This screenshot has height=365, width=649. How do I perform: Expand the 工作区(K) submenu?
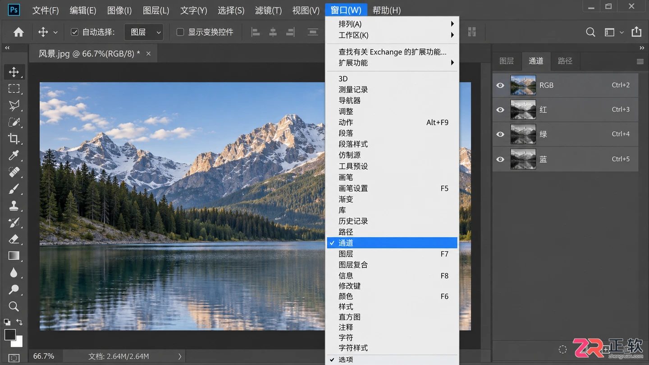392,35
